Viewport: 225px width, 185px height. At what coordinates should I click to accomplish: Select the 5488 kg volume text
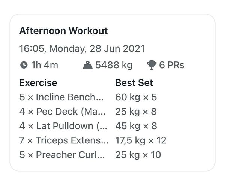[114, 65]
